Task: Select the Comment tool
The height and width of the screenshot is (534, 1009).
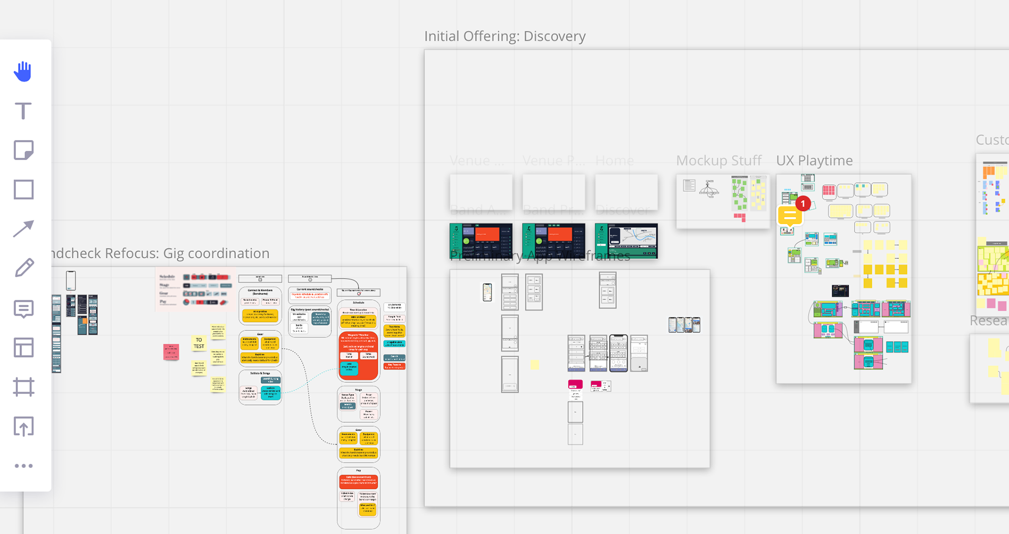Action: [23, 309]
